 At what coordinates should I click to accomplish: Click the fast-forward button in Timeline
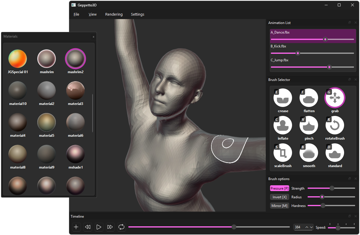(110, 227)
